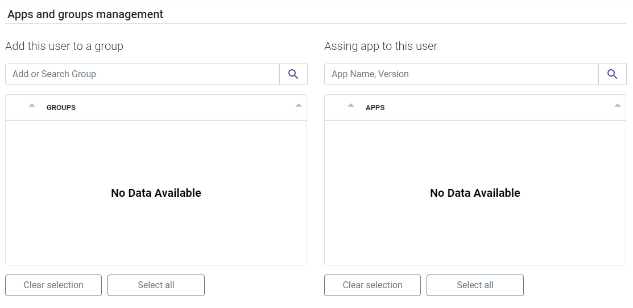Click the Assing app to this user label
The height and width of the screenshot is (308, 633).
click(x=380, y=47)
